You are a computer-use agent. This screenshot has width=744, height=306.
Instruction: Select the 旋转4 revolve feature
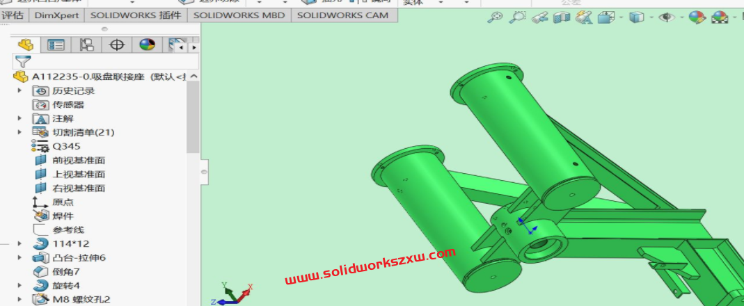[x=66, y=286]
